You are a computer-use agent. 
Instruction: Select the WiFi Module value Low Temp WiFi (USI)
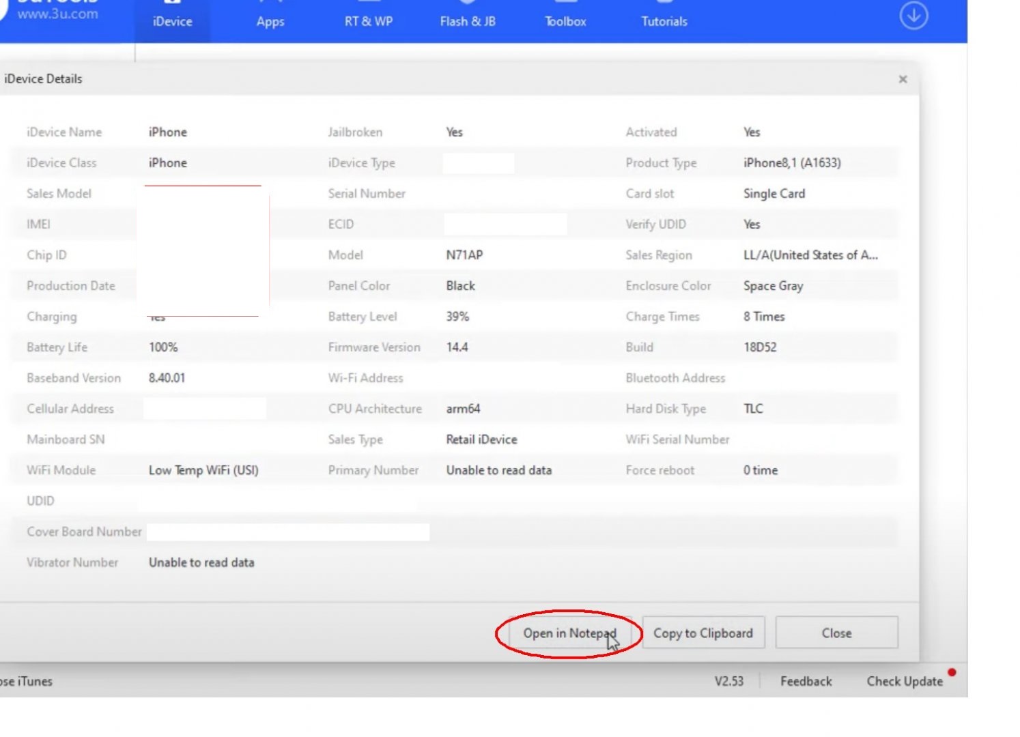(203, 470)
